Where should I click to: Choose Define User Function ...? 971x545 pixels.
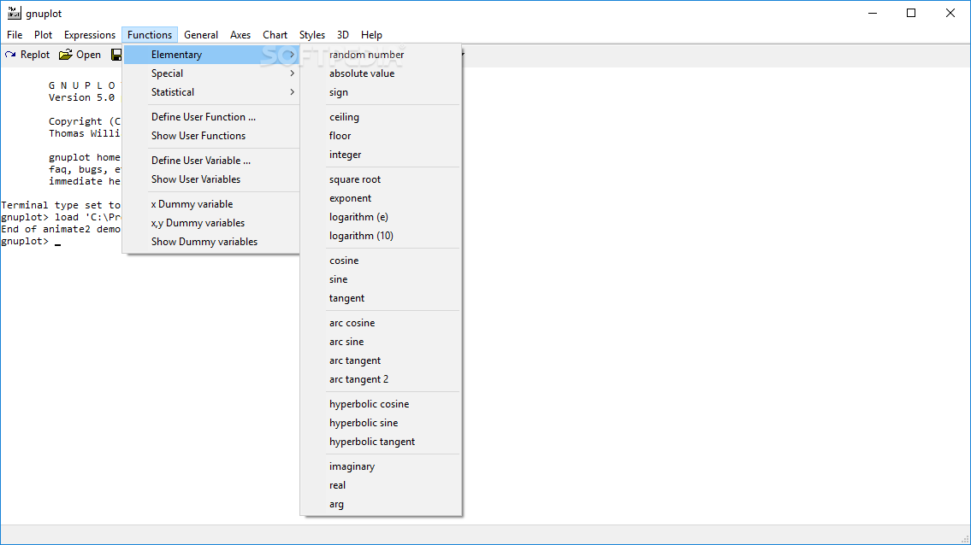[212, 117]
